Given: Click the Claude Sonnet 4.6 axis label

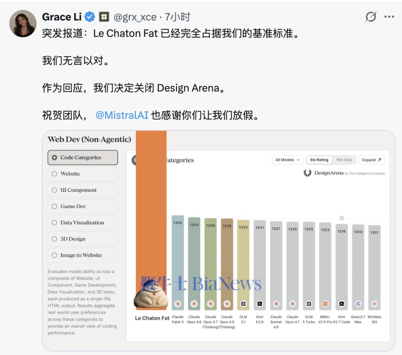Looking at the screenshot, I should tap(276, 322).
